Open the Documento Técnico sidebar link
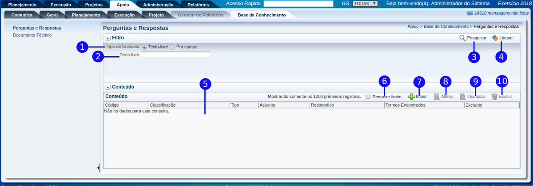This screenshot has width=533, height=186. pyautogui.click(x=32, y=35)
